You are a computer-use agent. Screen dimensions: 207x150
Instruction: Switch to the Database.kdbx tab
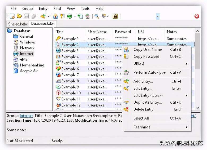(x=43, y=24)
